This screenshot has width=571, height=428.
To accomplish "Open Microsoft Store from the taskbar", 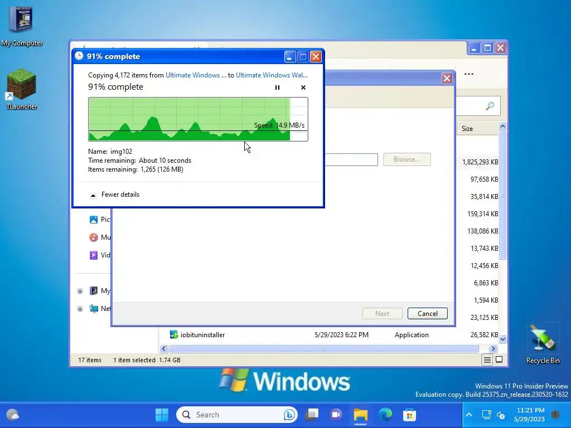I will tap(410, 415).
